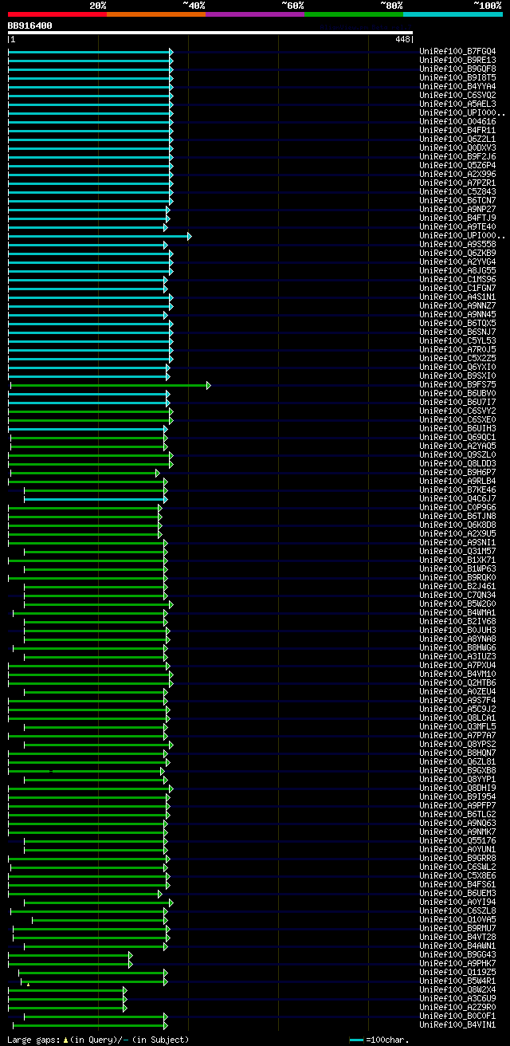
Task: Open hit UniRef100_B6UIH3
Action: [x=457, y=429]
